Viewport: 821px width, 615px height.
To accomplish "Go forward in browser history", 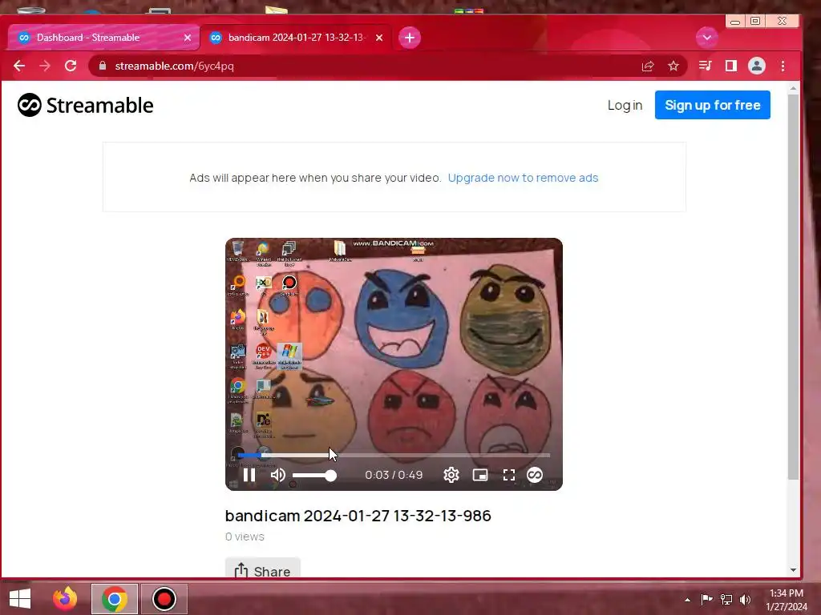I will point(45,66).
